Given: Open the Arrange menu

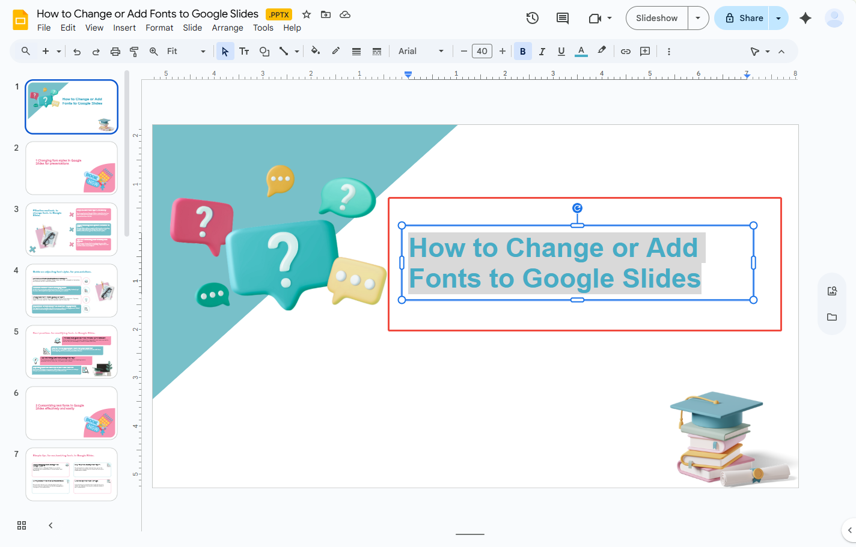Looking at the screenshot, I should [227, 28].
